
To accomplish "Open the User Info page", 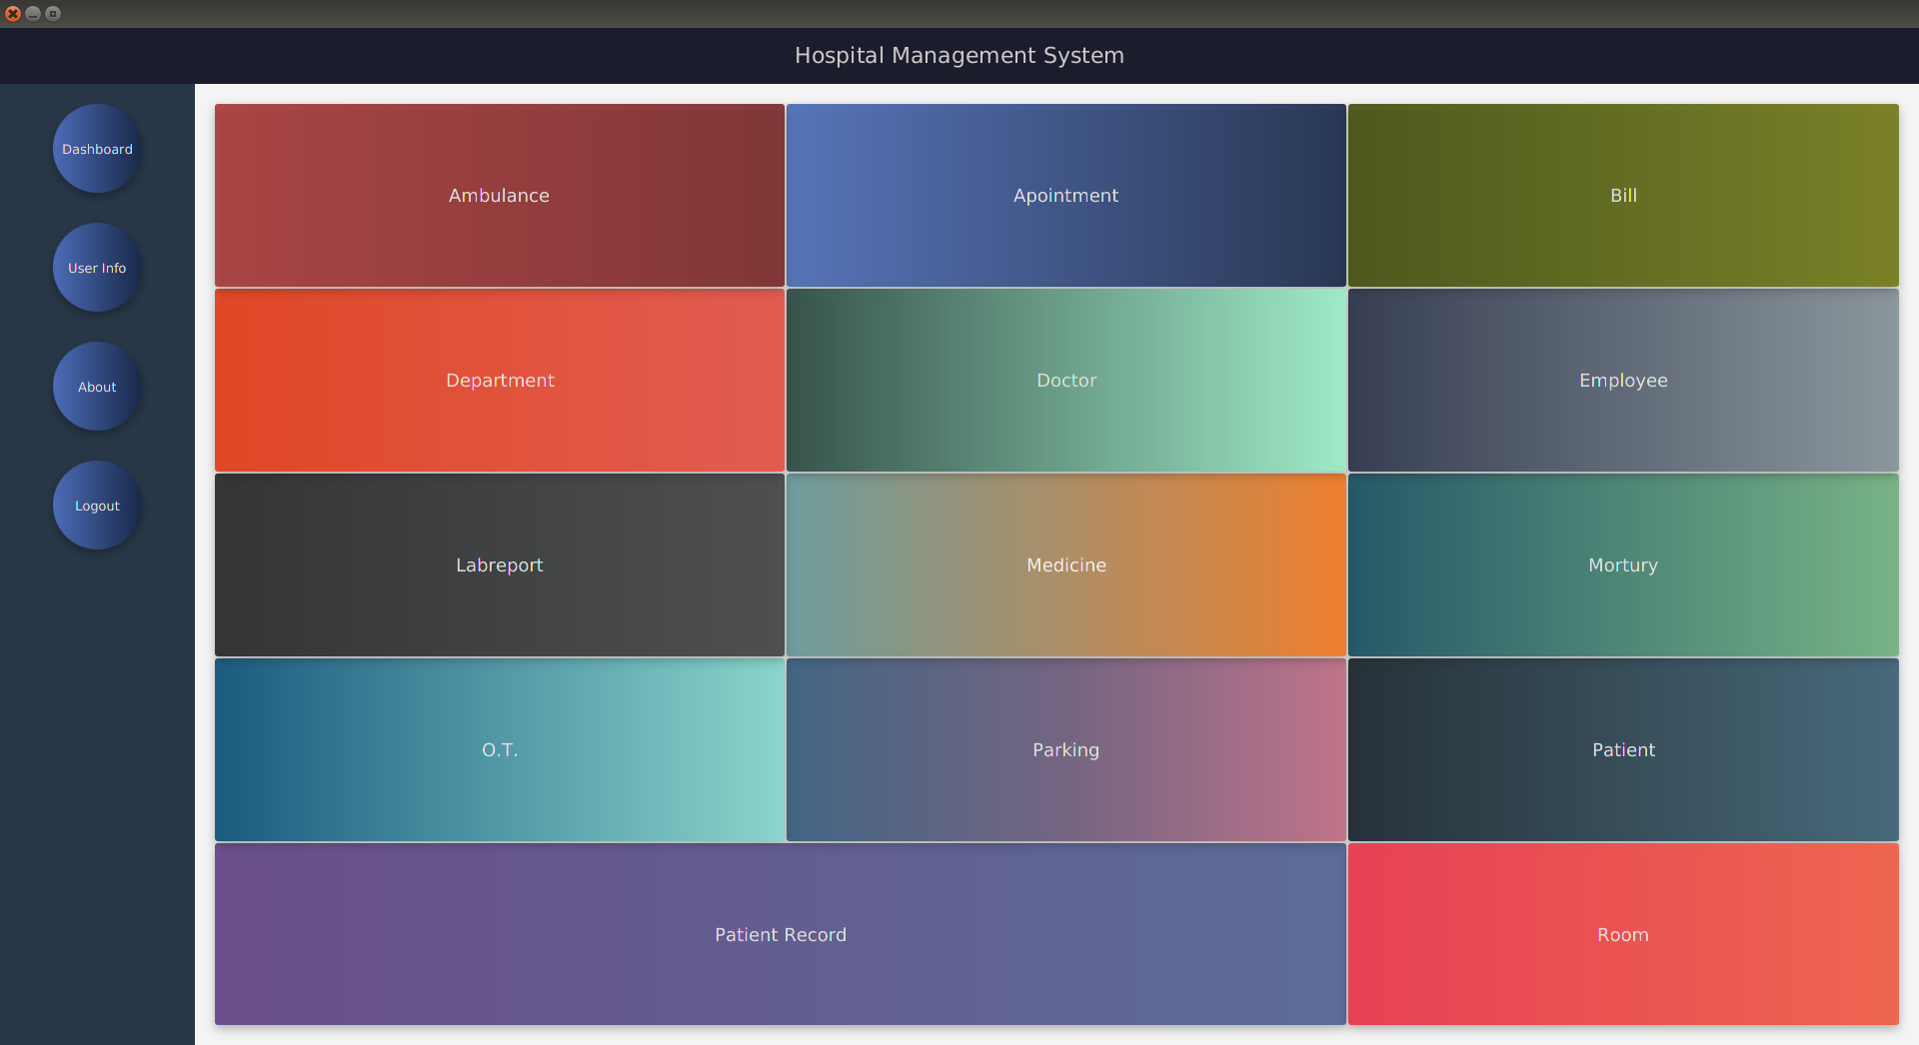I will click(x=96, y=267).
